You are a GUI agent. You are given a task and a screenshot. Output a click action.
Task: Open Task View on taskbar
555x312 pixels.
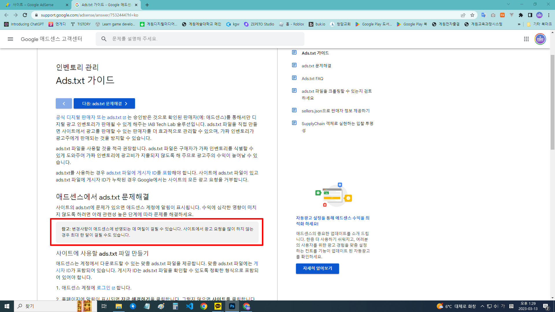tap(104, 306)
